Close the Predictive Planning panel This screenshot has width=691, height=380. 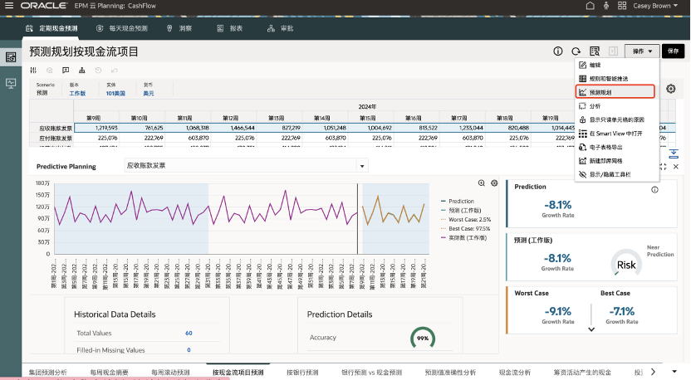[x=675, y=167]
